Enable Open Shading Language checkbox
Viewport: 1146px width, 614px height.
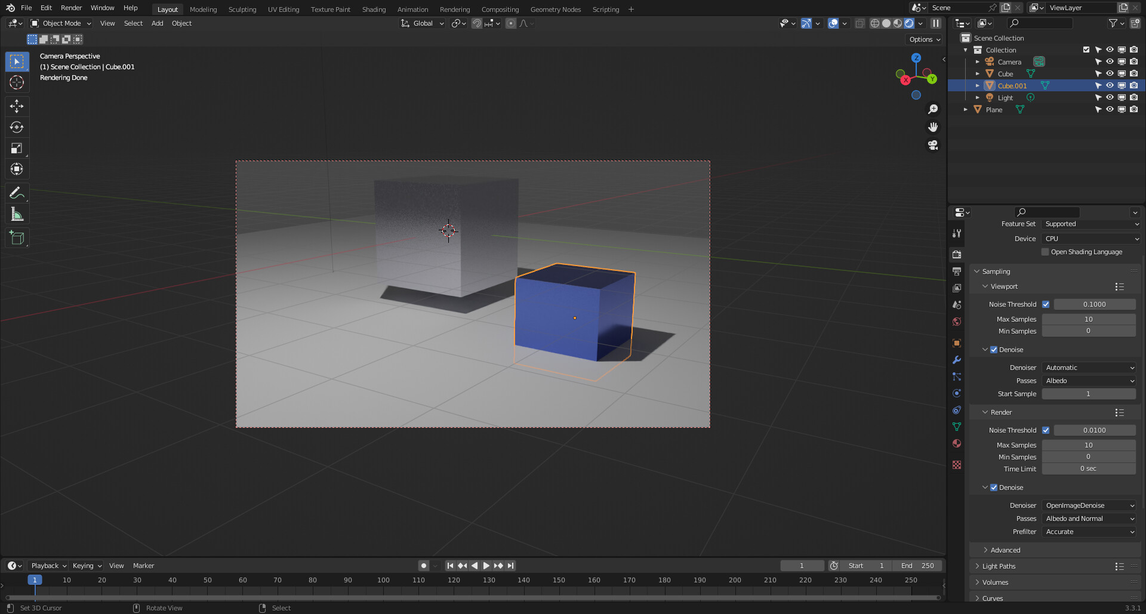[x=1045, y=252]
